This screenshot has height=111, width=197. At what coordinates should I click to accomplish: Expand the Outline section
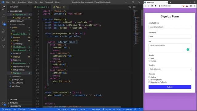[20, 100]
